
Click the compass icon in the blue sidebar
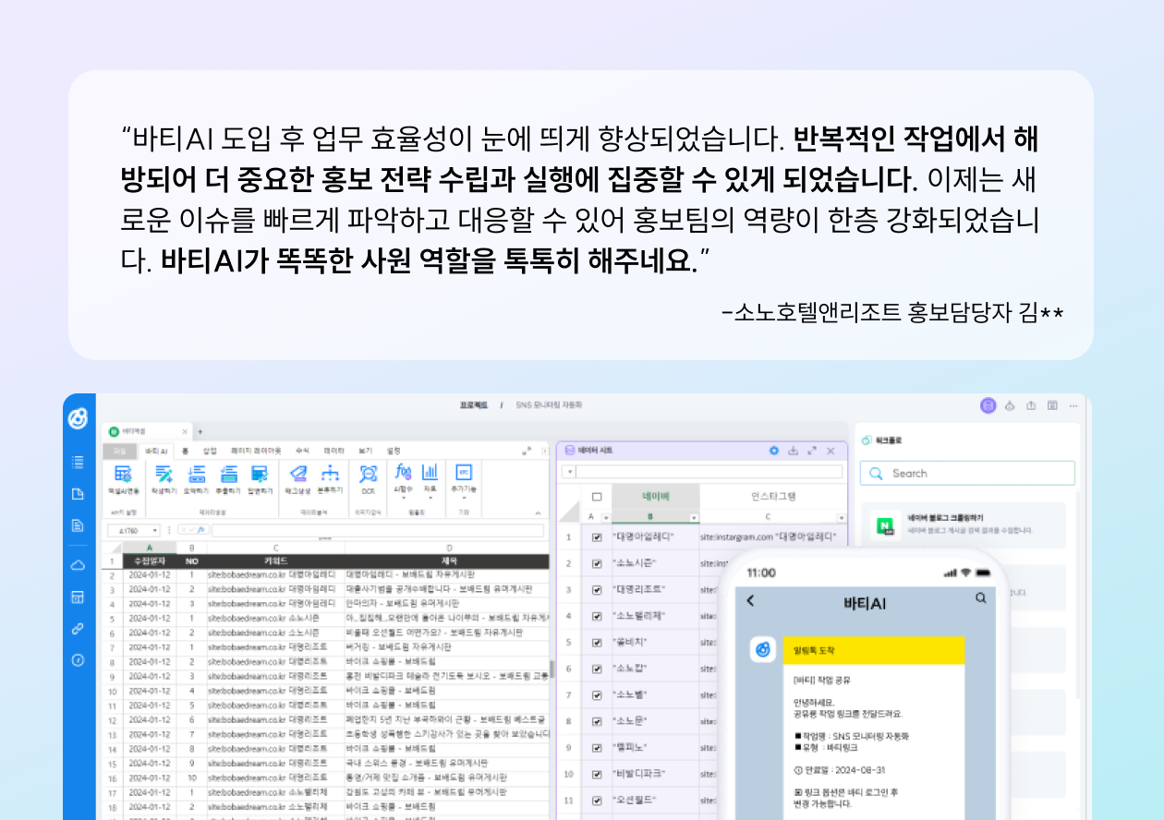pos(79,660)
